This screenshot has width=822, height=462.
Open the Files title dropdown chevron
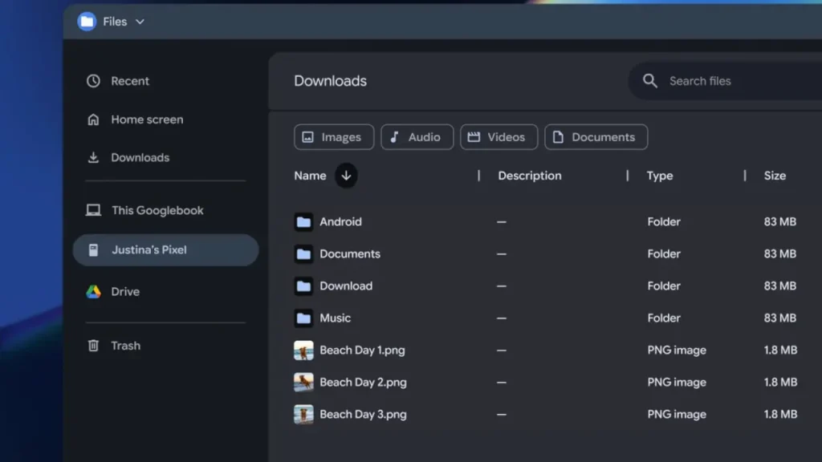(140, 22)
